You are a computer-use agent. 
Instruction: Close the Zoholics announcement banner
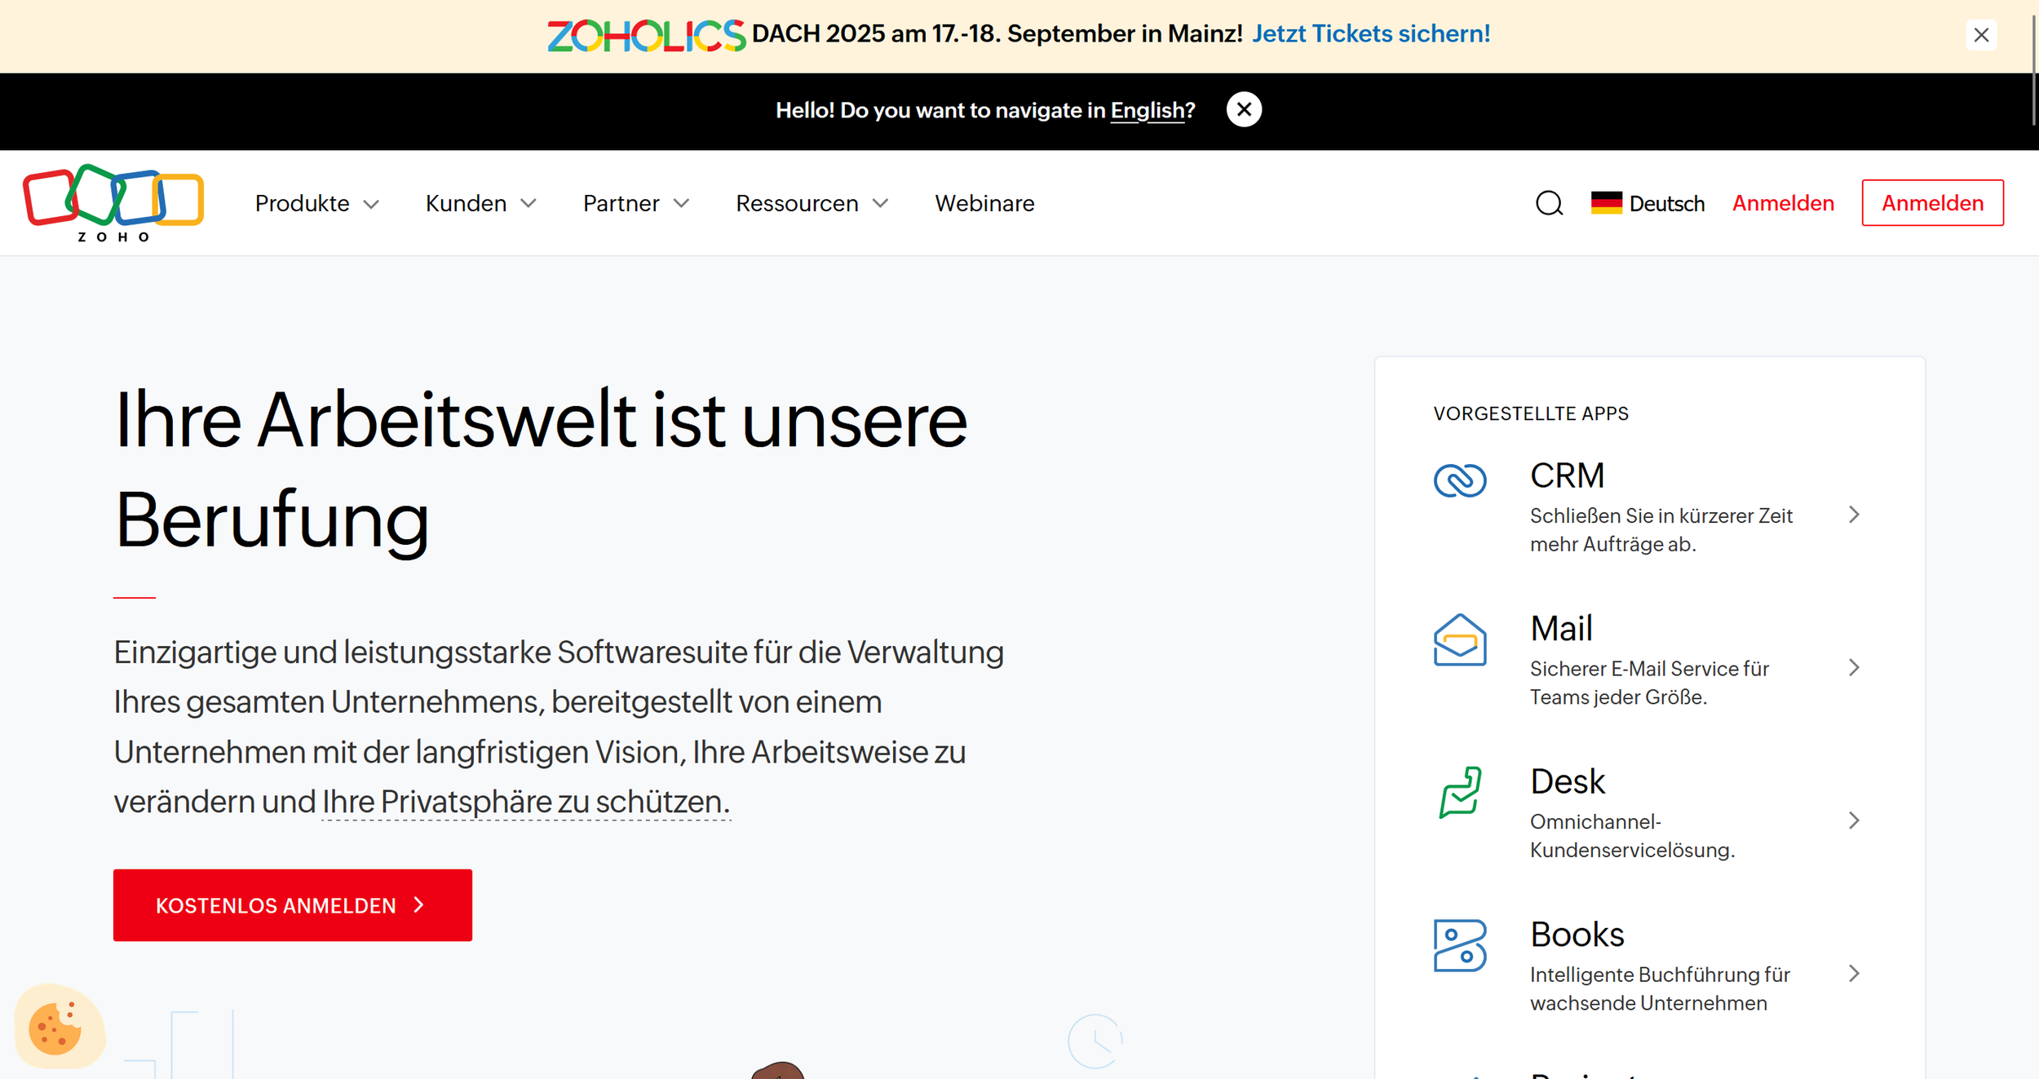pos(1981,35)
